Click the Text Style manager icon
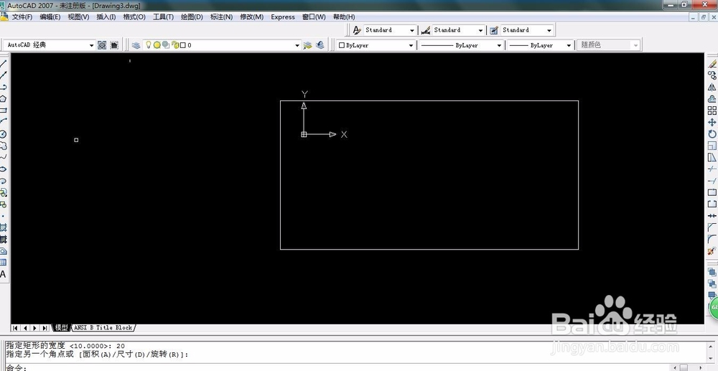This screenshot has width=718, height=371. (x=357, y=30)
